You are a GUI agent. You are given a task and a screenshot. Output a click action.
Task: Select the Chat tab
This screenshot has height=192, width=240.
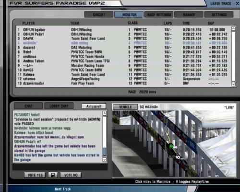point(28,106)
